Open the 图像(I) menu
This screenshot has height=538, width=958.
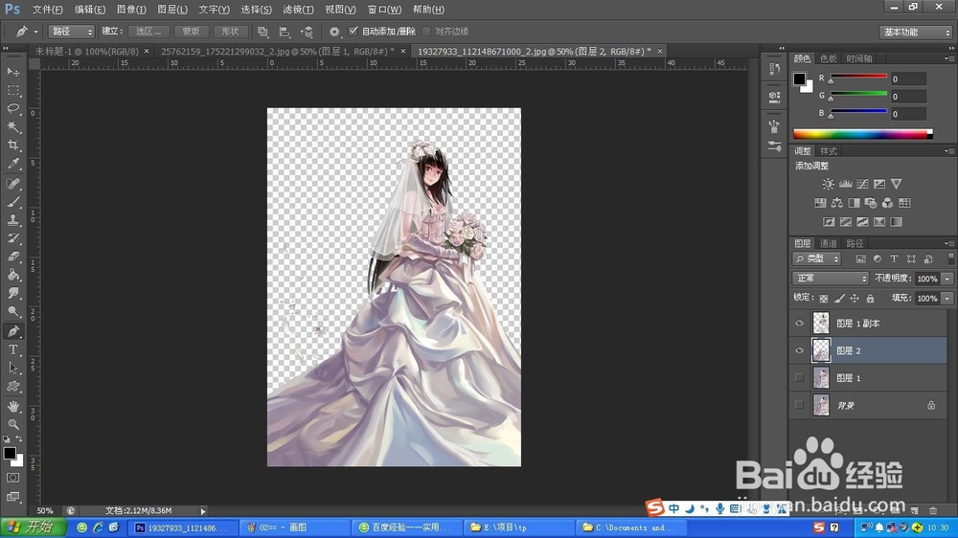tap(131, 10)
